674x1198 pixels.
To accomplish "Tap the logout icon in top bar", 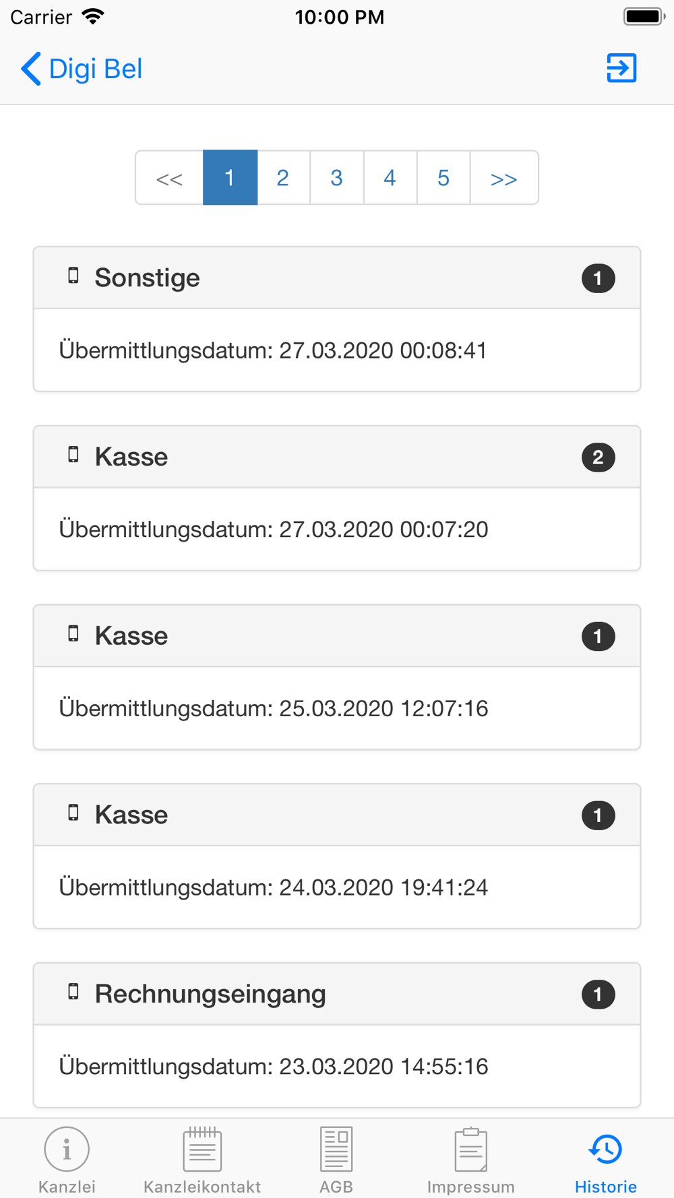I will [x=621, y=68].
